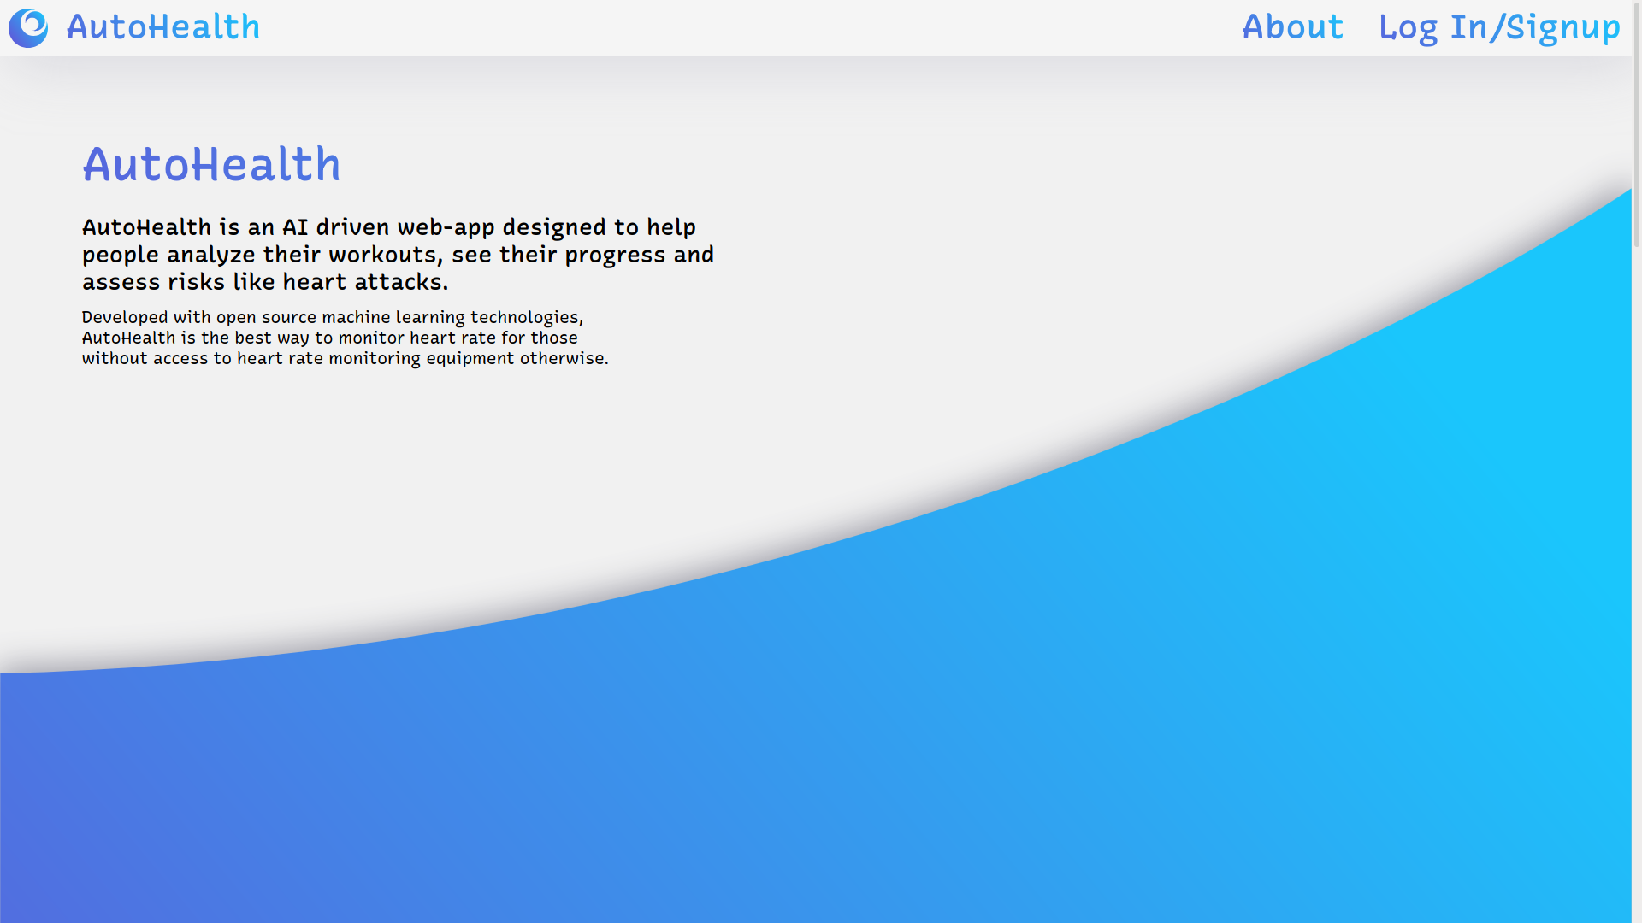1642x923 pixels.
Task: Click the phrase 'best way to monitor'
Action: [320, 338]
